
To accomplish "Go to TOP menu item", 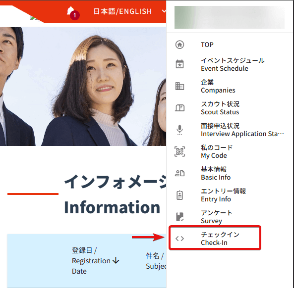I will tap(207, 45).
